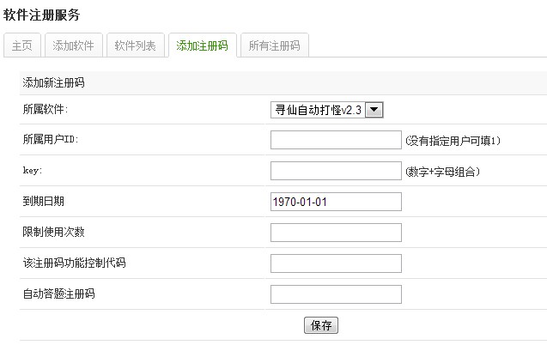This screenshot has height=345, width=547.
Task: Click the key: row label
Action: (x=33, y=171)
